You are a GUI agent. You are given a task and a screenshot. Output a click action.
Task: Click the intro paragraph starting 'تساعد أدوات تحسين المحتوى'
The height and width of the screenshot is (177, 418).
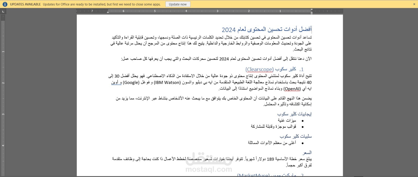coord(211,43)
